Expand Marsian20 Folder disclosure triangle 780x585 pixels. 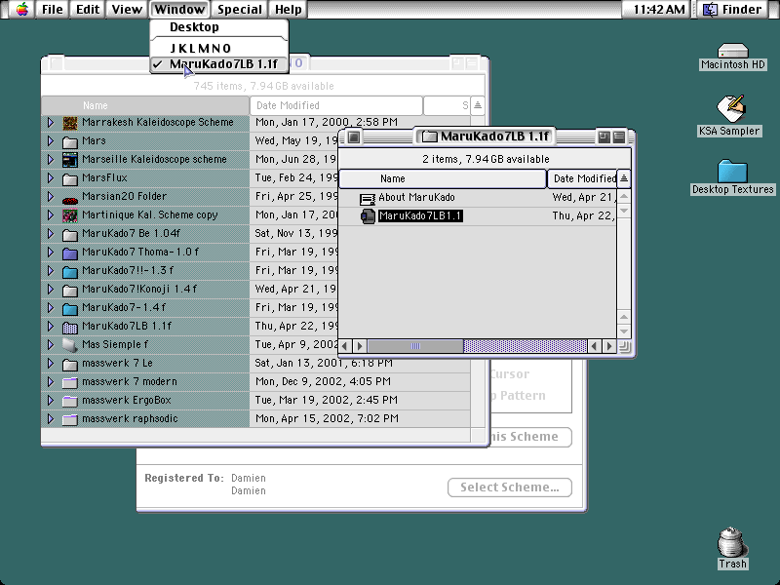(51, 197)
